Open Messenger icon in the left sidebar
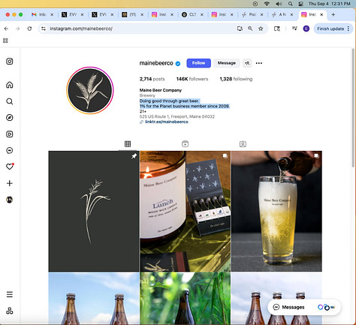 [10, 150]
